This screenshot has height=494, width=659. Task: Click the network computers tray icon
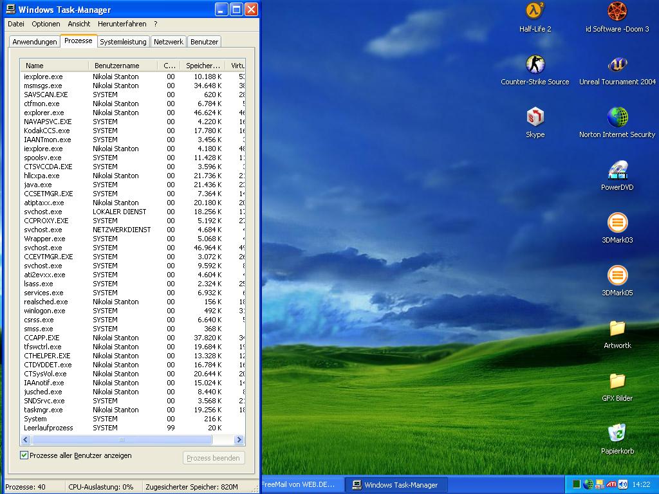(600, 484)
